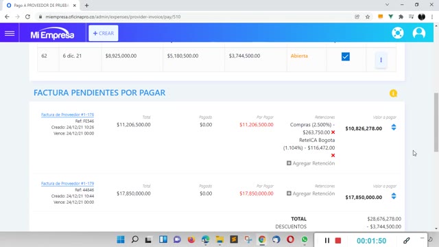Viewport: 439px width, 247px height.
Task: Click the + CREAR button
Action: [x=104, y=33]
